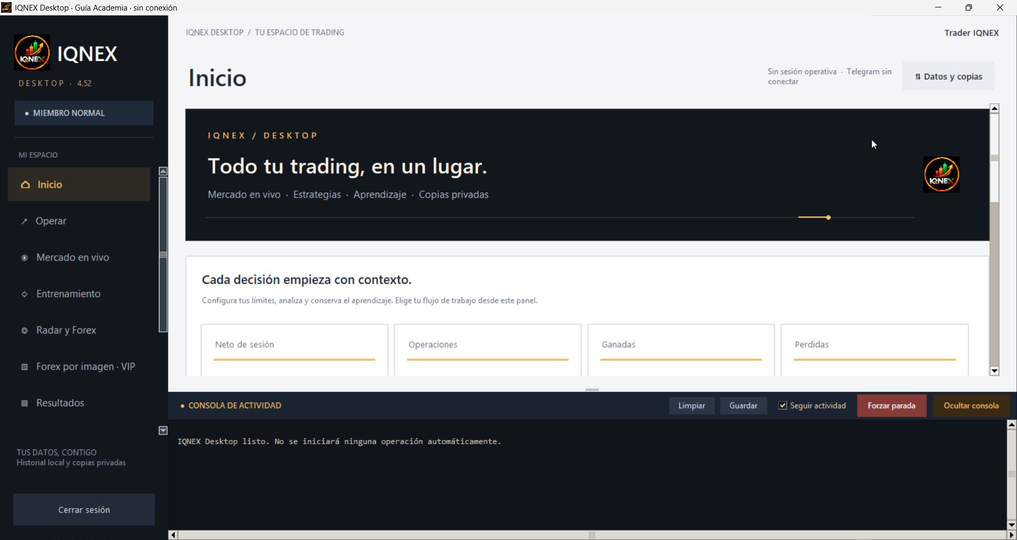Click the IQNEX DESKTOP breadcrumb
The image size is (1017, 540).
tap(215, 32)
